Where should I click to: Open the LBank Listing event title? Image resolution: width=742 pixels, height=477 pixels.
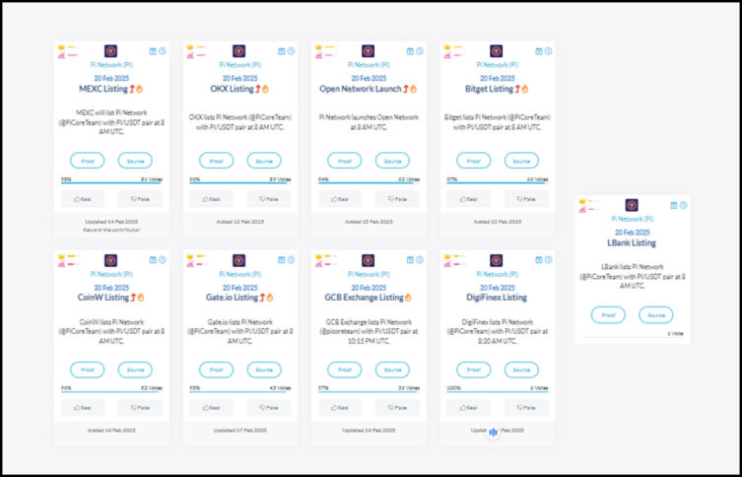(x=632, y=243)
